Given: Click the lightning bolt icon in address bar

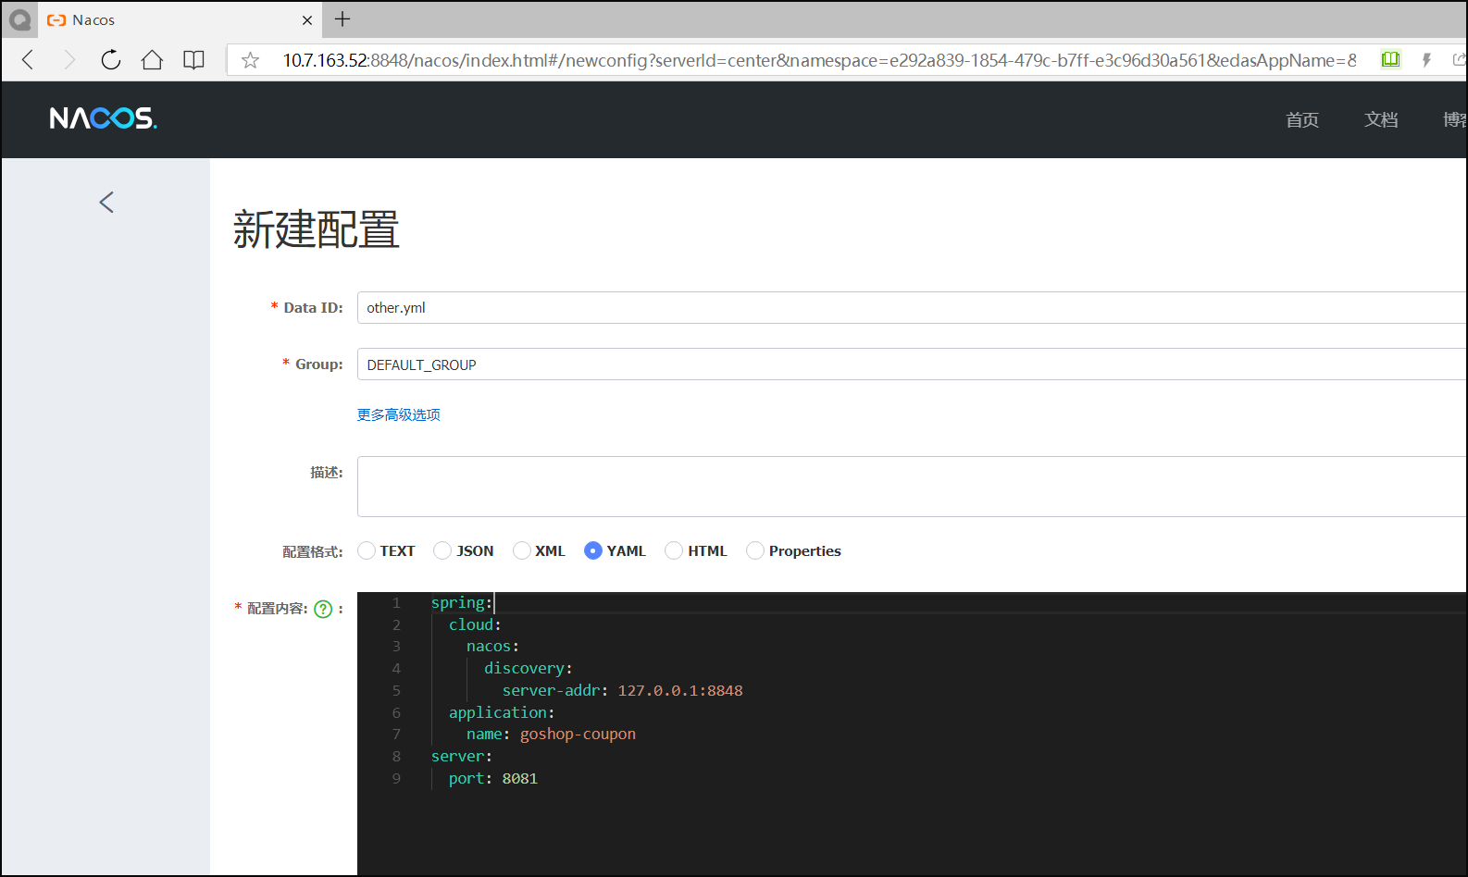Looking at the screenshot, I should (1426, 60).
